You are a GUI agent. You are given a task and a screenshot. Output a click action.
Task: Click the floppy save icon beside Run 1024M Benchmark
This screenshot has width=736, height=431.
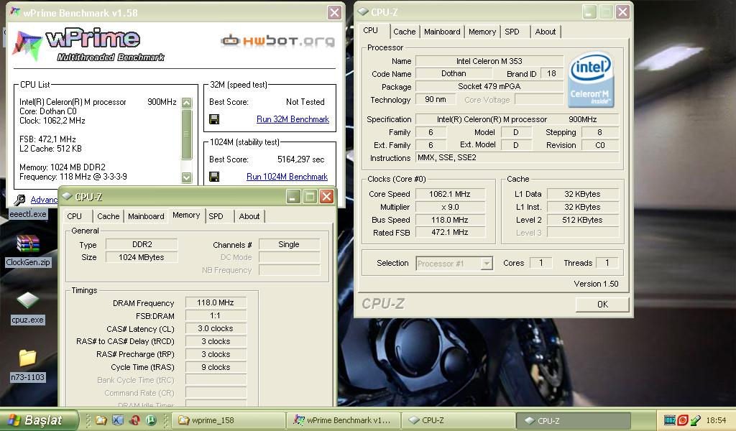(214, 177)
